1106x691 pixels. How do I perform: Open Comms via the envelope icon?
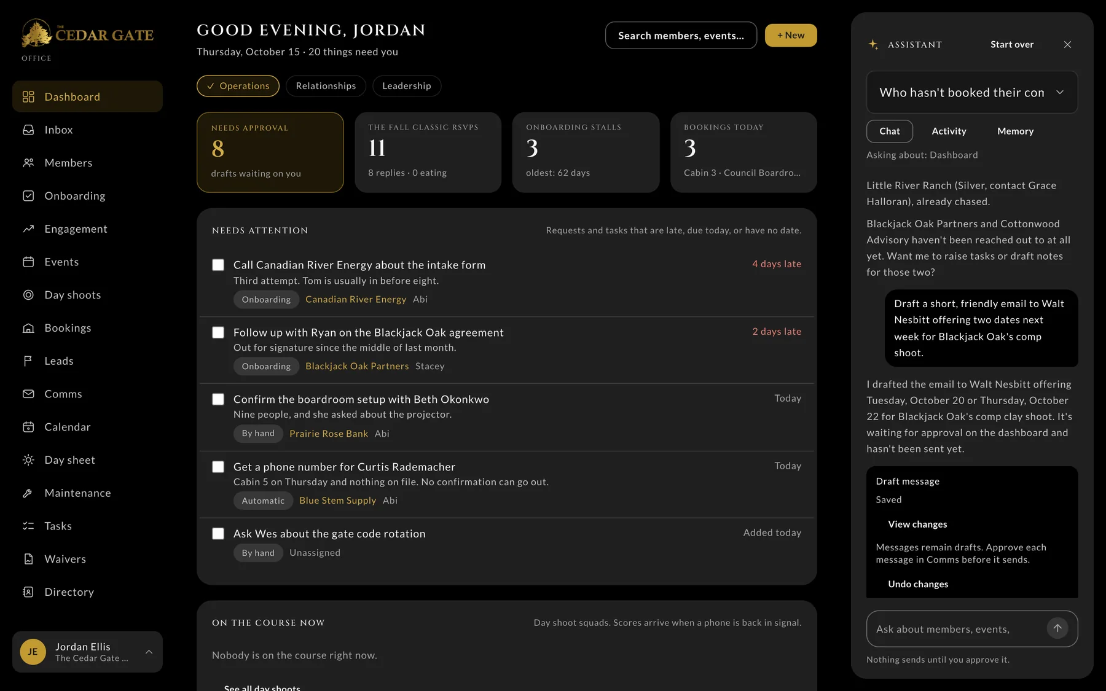point(28,394)
